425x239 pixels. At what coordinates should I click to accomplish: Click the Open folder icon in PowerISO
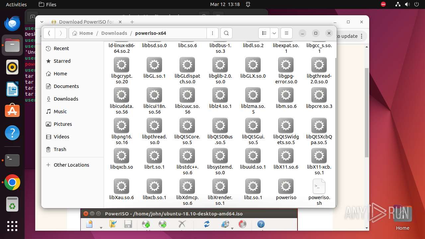pos(113,224)
